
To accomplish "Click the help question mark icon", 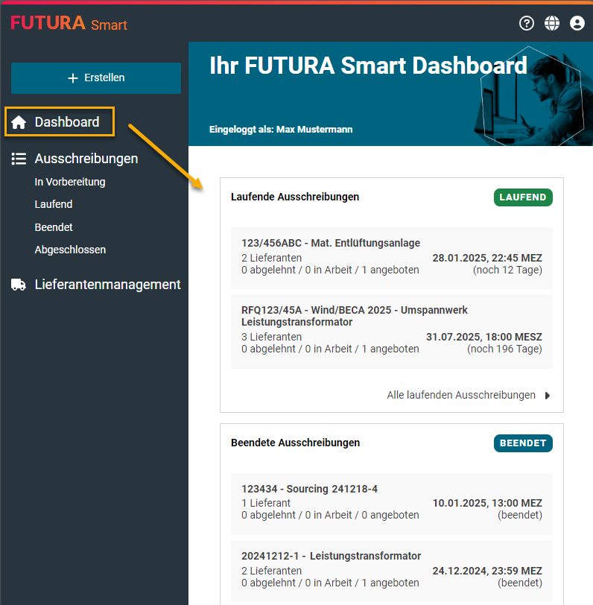I will coord(527,23).
